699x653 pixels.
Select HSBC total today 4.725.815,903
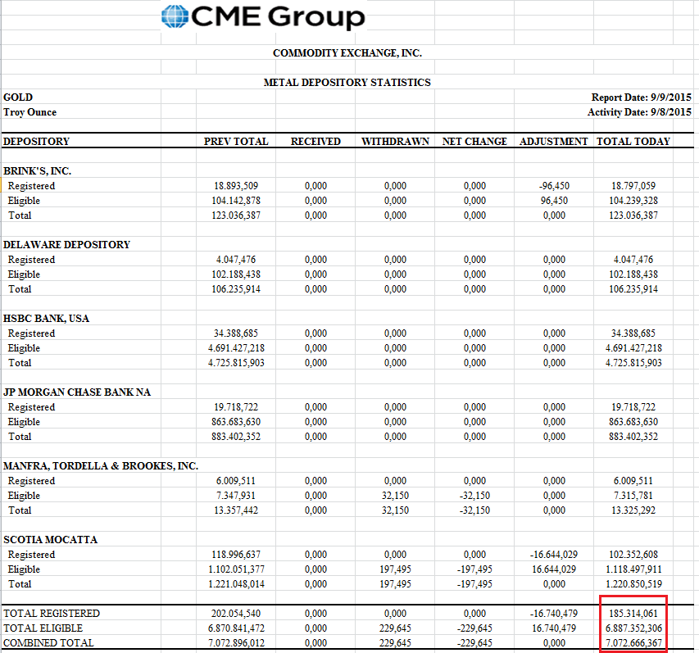(633, 363)
